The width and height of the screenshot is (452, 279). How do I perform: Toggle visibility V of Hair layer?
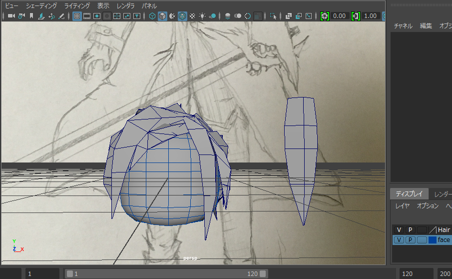pos(399,230)
